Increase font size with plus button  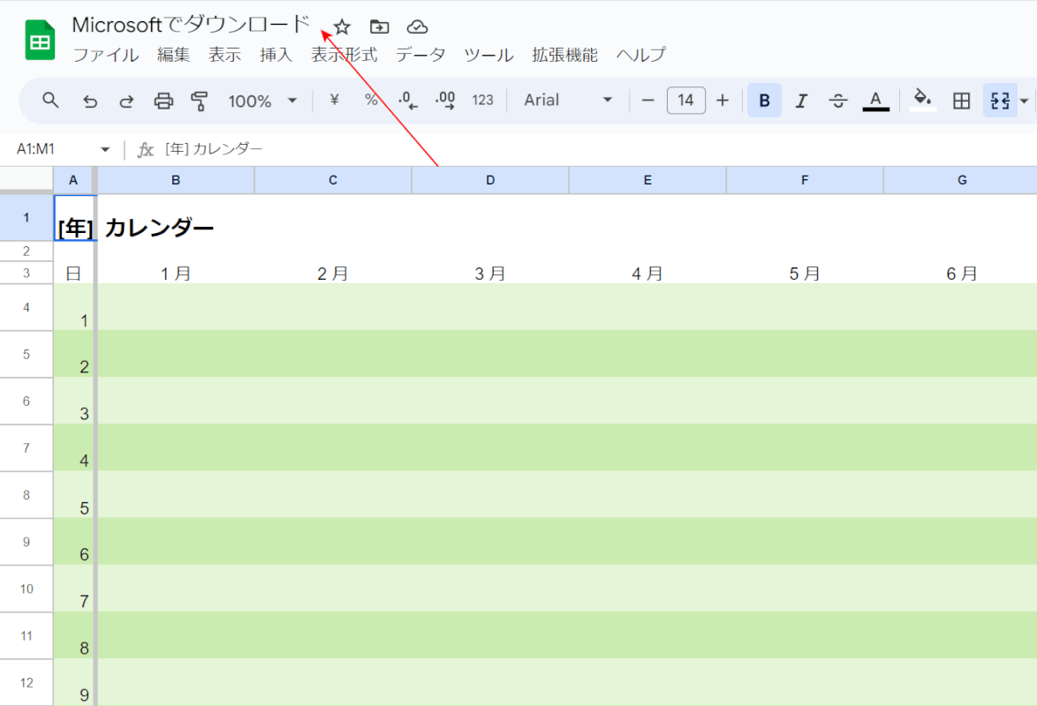(723, 101)
